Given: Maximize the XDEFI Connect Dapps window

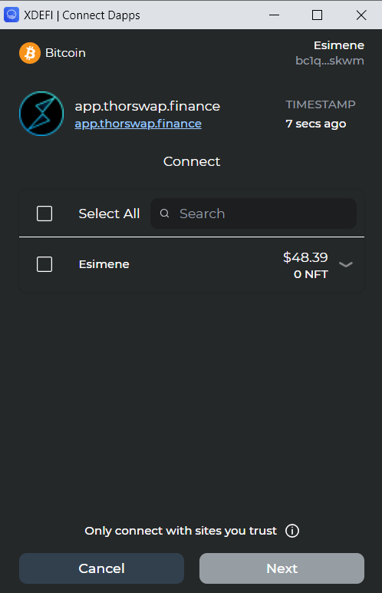Looking at the screenshot, I should [318, 15].
